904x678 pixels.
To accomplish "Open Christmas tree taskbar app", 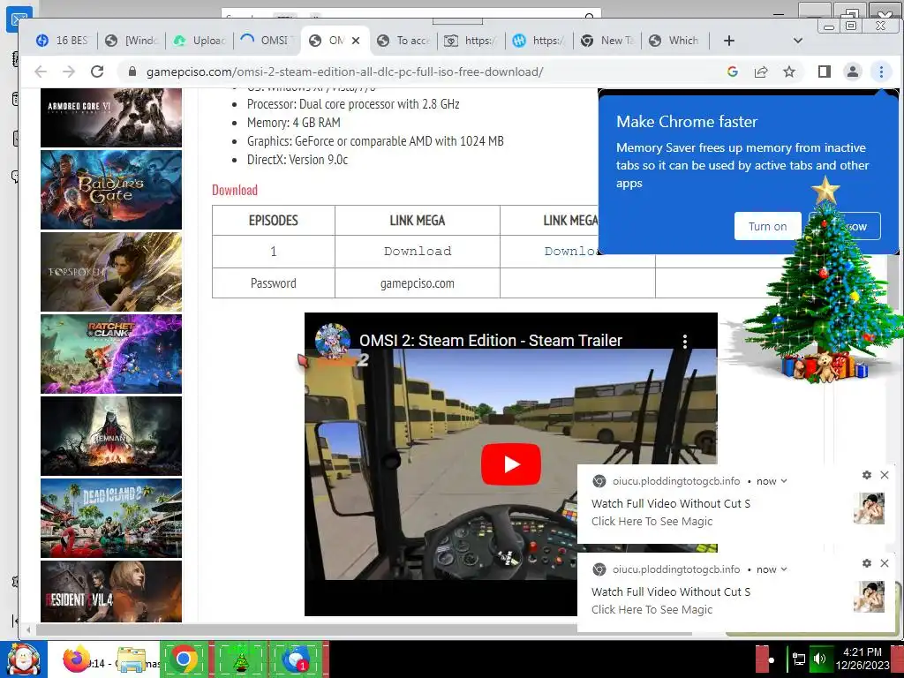I will [x=240, y=659].
